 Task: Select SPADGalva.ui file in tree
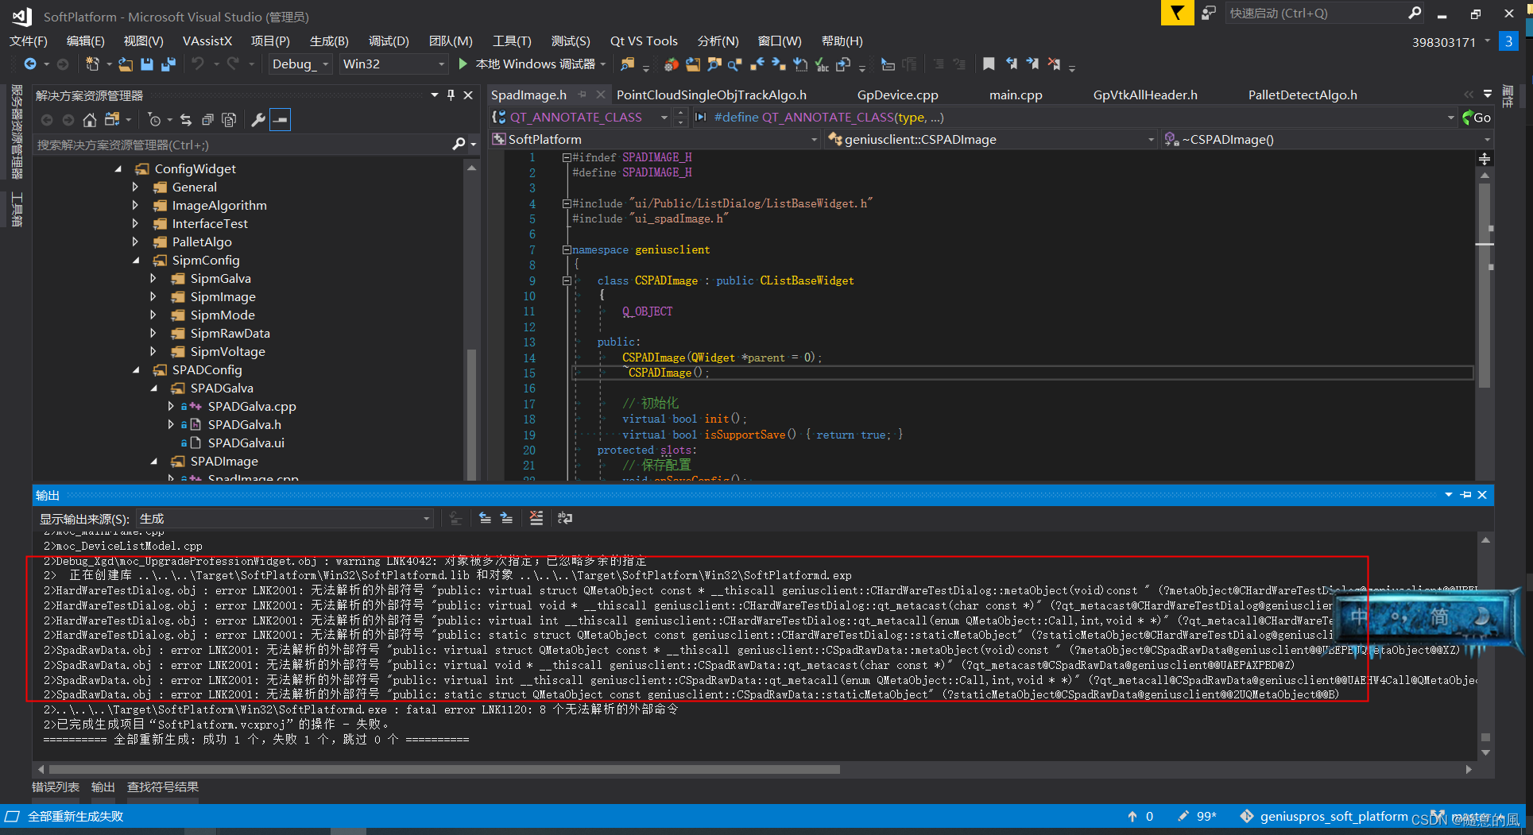point(246,443)
